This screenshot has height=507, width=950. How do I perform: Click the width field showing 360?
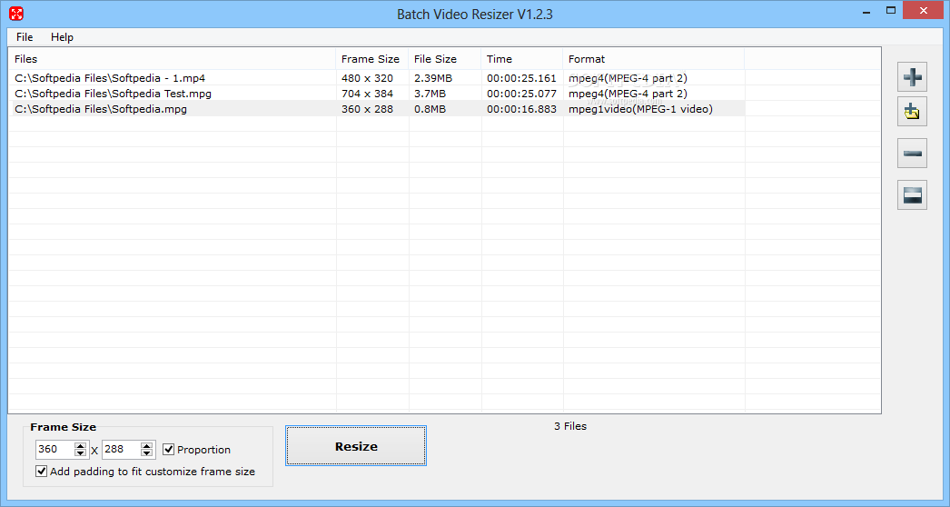click(x=55, y=450)
